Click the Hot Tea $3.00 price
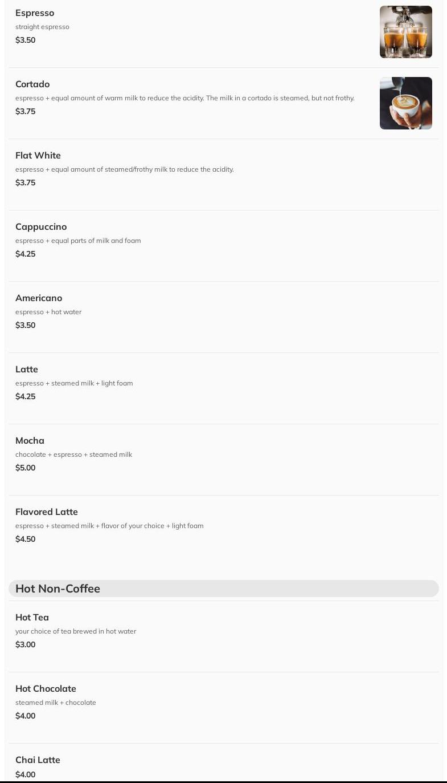This screenshot has height=783, width=447. 26,645
